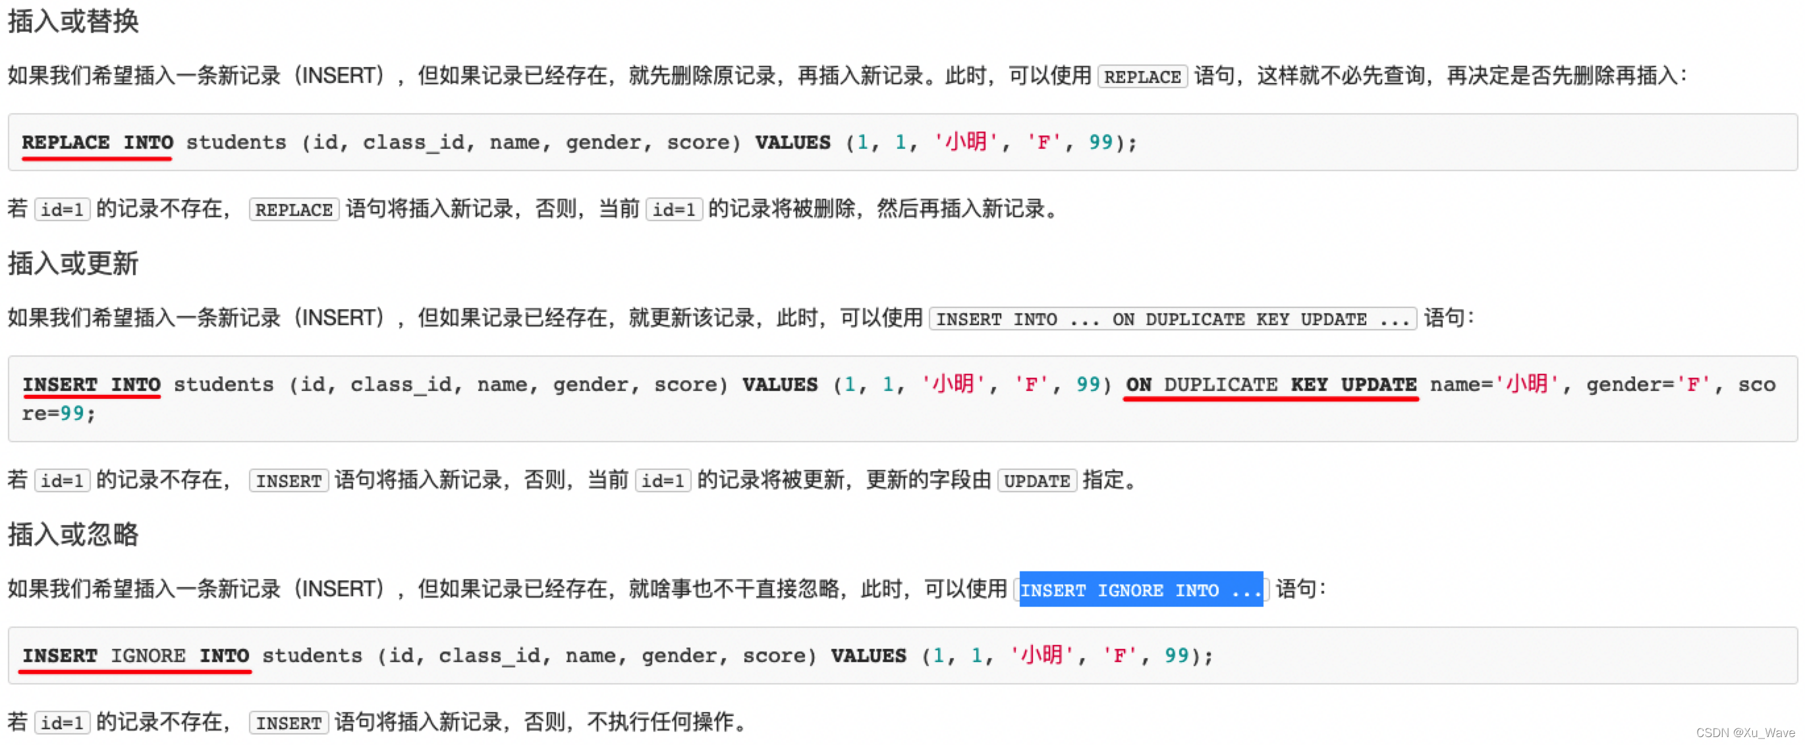Screen dimensions: 1805x745
Task: Click the id=1 code before 的记录将被更新
Action: pyautogui.click(x=663, y=481)
